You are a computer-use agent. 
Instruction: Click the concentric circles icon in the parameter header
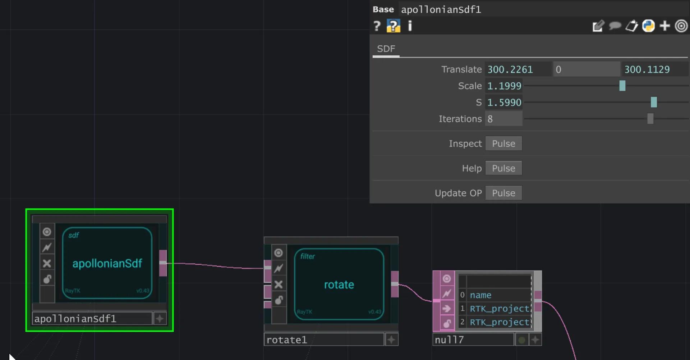[x=681, y=26]
